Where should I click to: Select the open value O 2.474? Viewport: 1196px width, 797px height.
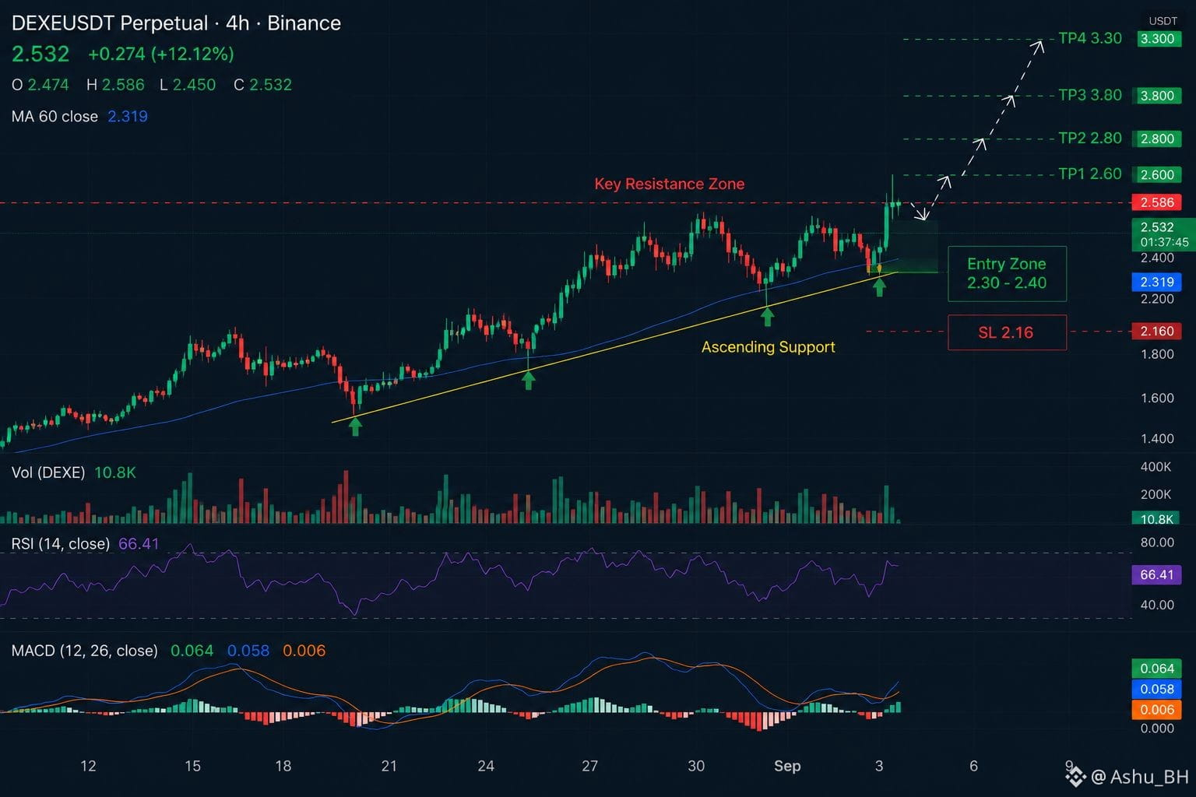pyautogui.click(x=40, y=85)
